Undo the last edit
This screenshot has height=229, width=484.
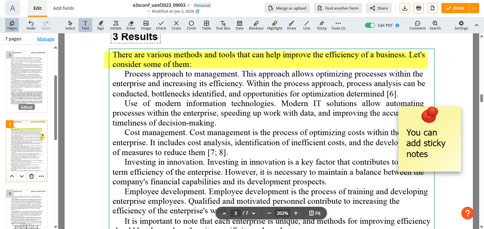31,25
